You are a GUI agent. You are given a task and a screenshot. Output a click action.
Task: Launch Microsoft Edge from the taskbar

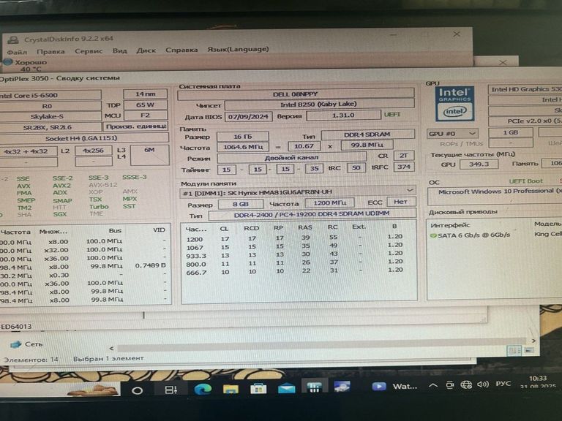[x=203, y=389]
